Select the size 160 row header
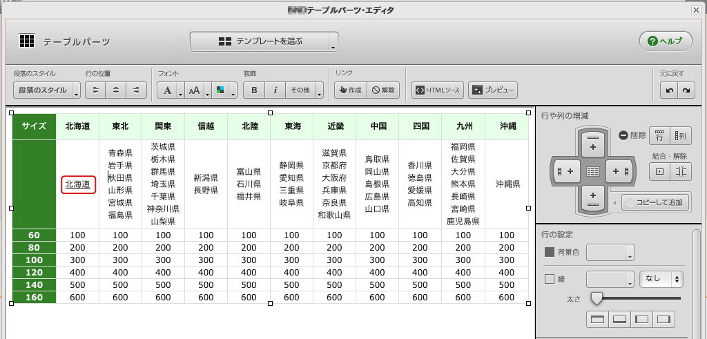Image resolution: width=707 pixels, height=339 pixels. [x=35, y=297]
